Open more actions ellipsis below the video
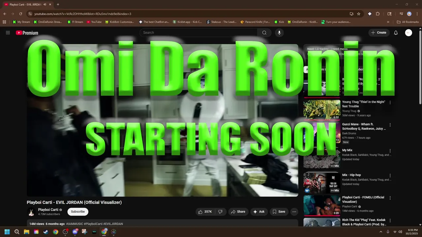Screen dimensions: 422x237 click(x=294, y=212)
